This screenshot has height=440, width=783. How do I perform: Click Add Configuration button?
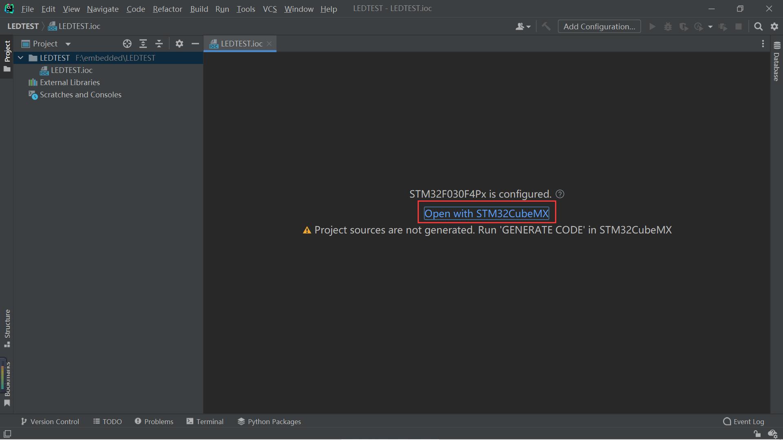pyautogui.click(x=599, y=26)
